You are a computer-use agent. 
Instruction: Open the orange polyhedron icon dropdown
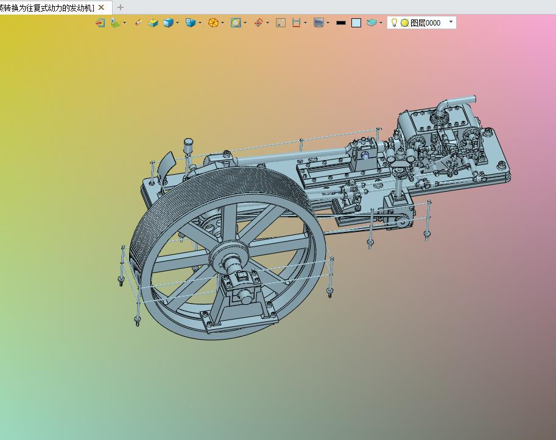pos(222,23)
